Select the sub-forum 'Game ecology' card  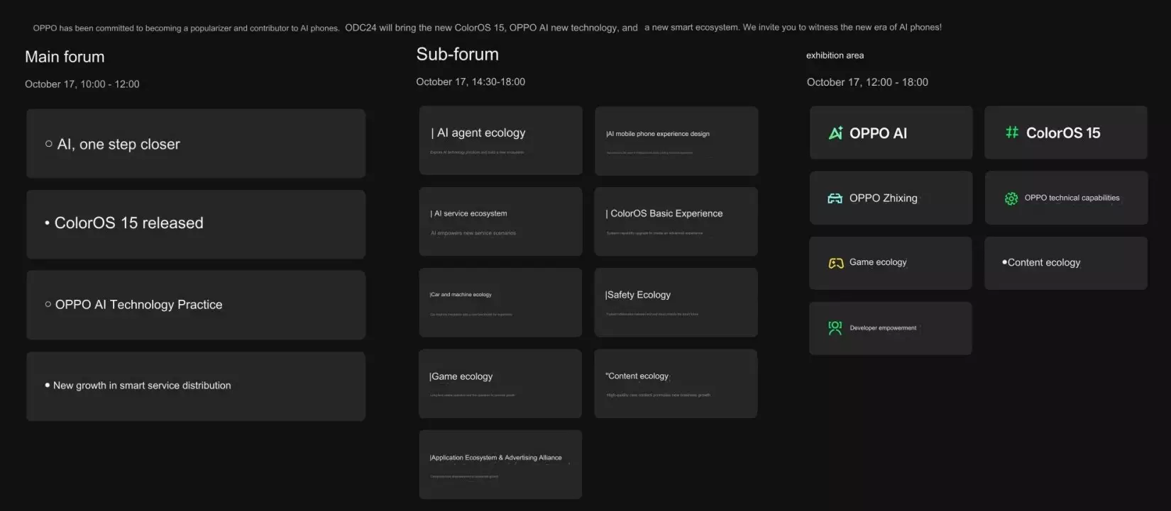click(x=500, y=383)
